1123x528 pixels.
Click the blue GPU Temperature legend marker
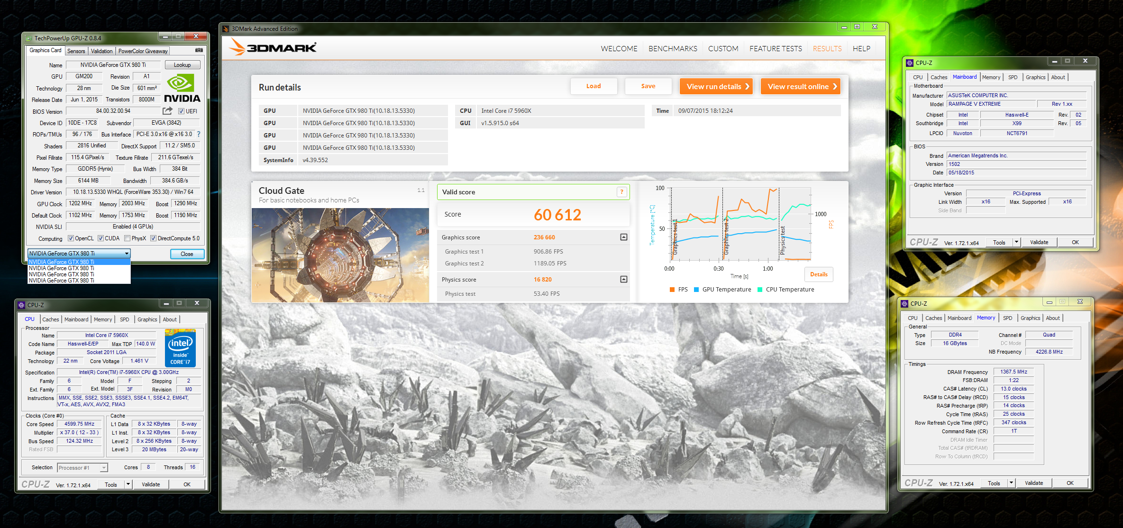click(696, 290)
